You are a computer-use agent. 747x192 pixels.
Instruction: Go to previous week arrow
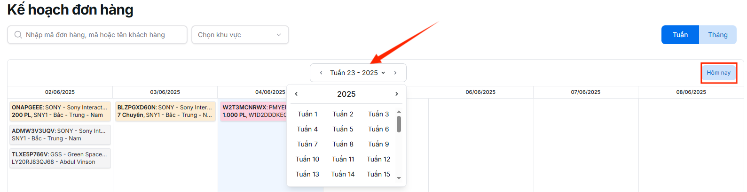(321, 73)
